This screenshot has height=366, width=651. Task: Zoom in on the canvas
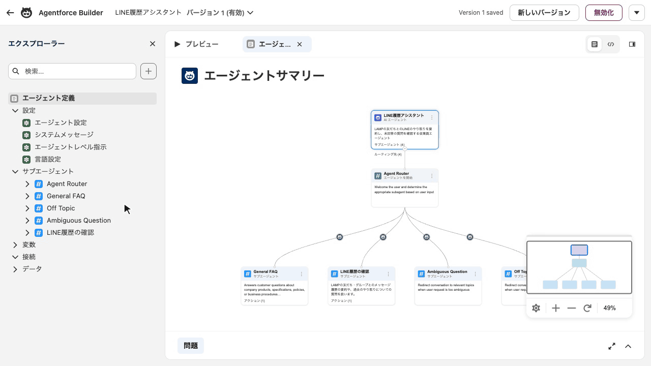(556, 308)
